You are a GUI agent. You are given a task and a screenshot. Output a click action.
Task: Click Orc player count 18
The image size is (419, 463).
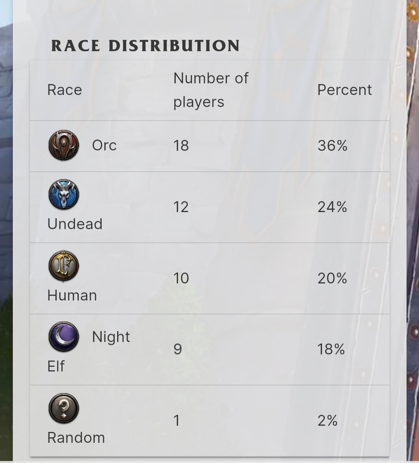click(x=181, y=145)
